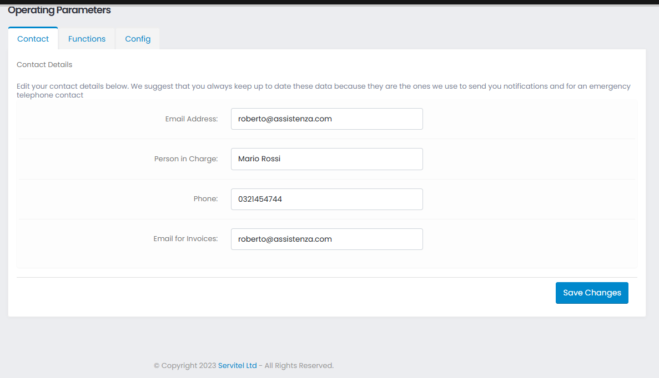Viewport: 659px width, 378px height.
Task: Select the Phone number field
Action: (326, 200)
